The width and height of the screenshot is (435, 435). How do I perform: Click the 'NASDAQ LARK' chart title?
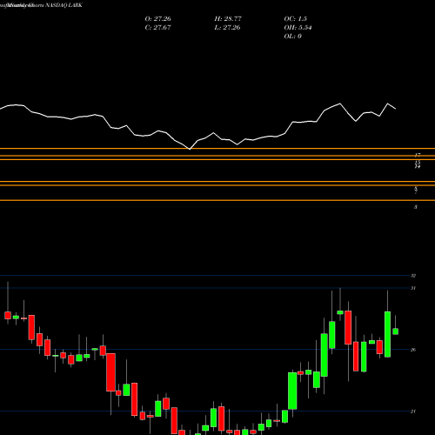pyautogui.click(x=63, y=5)
